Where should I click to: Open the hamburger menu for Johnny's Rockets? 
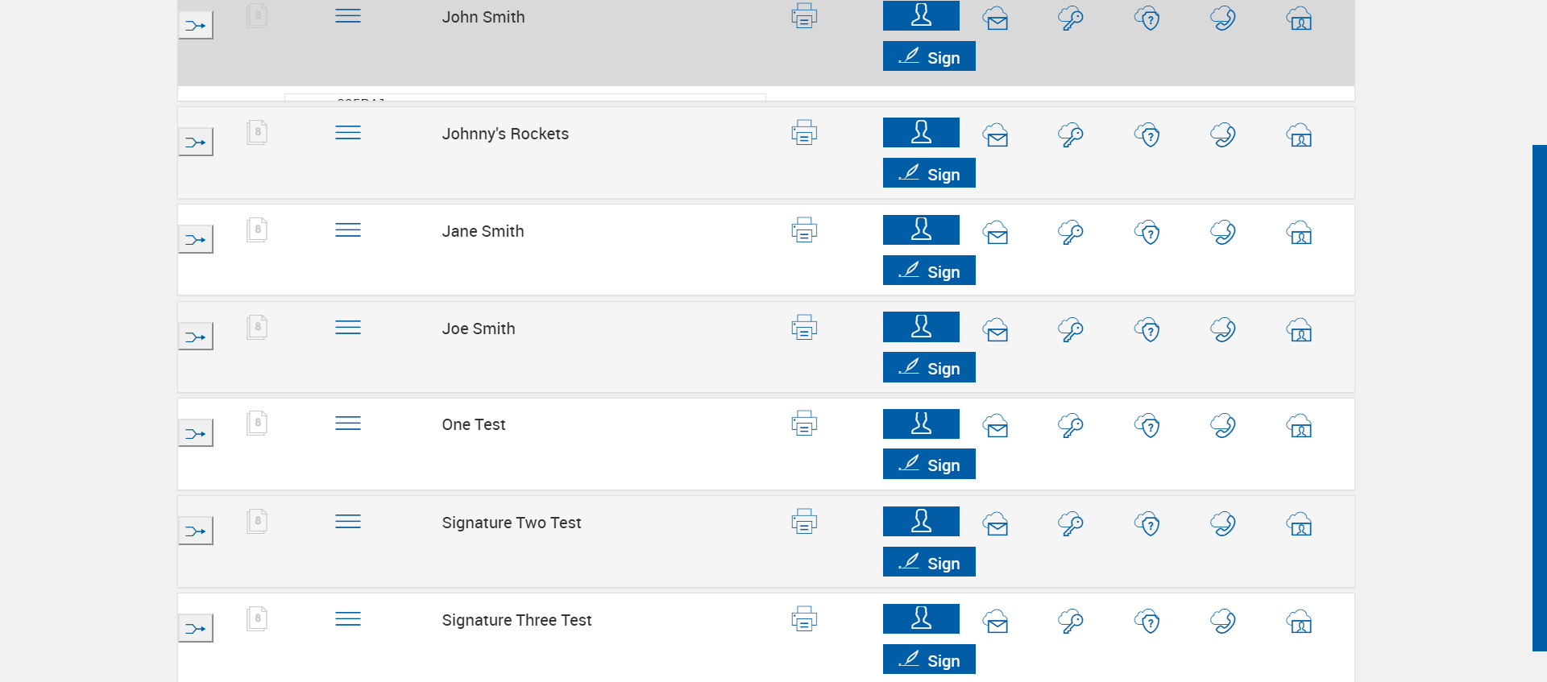point(348,133)
